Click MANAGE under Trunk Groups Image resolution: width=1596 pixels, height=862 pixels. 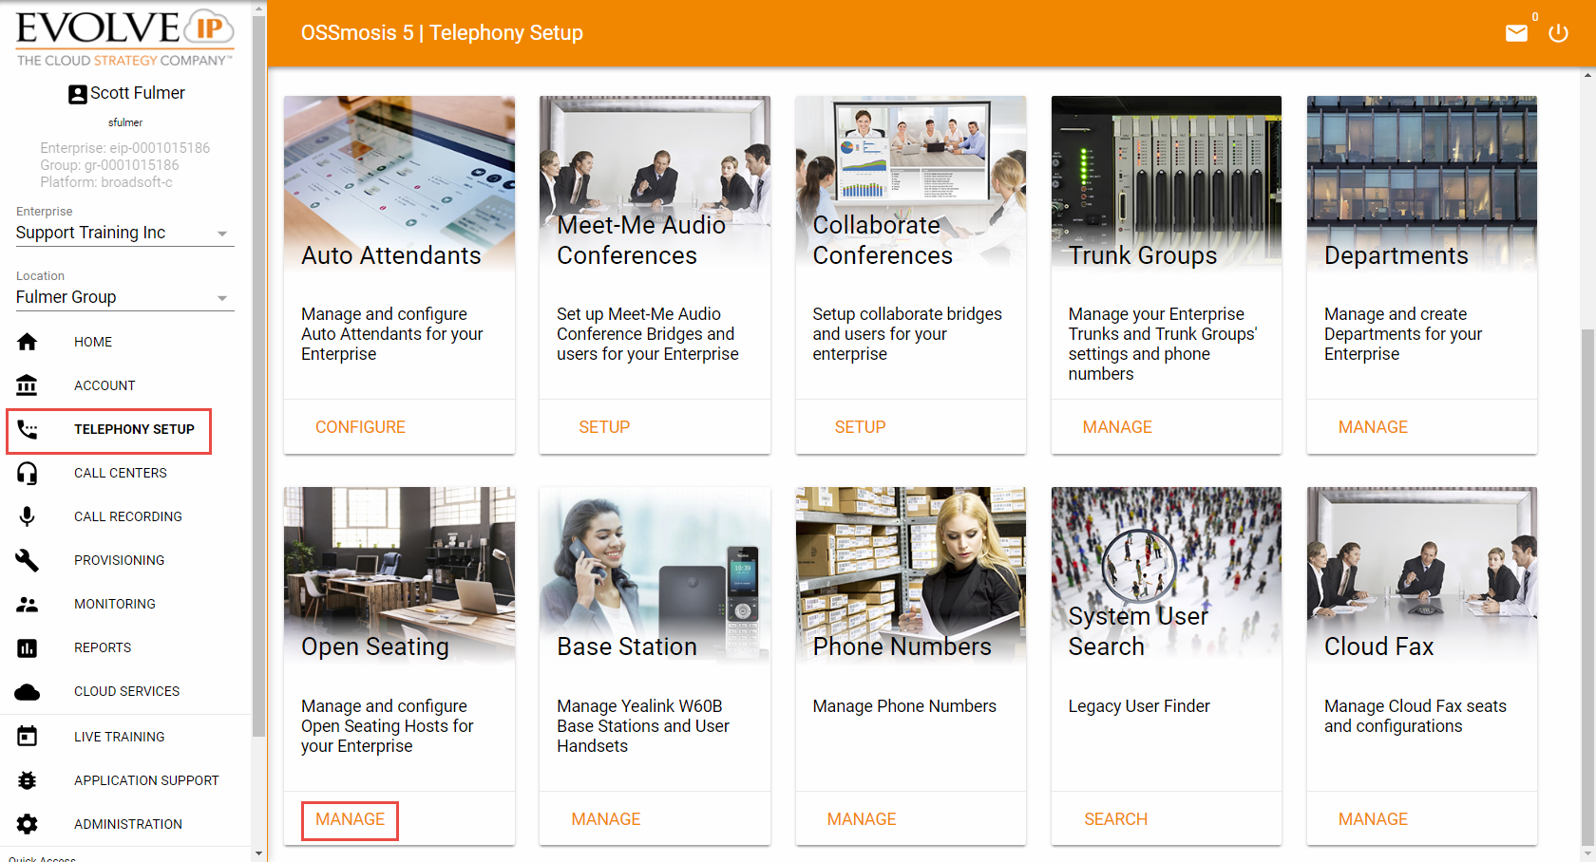click(x=1117, y=427)
